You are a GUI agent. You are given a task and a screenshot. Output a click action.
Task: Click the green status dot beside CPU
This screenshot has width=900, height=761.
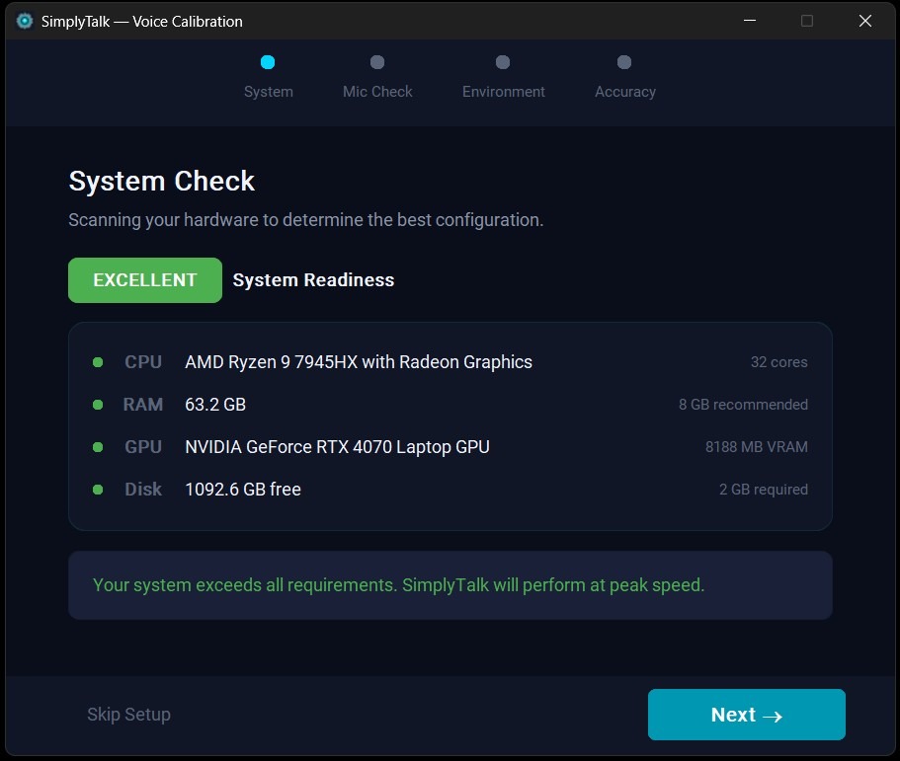[x=98, y=362]
